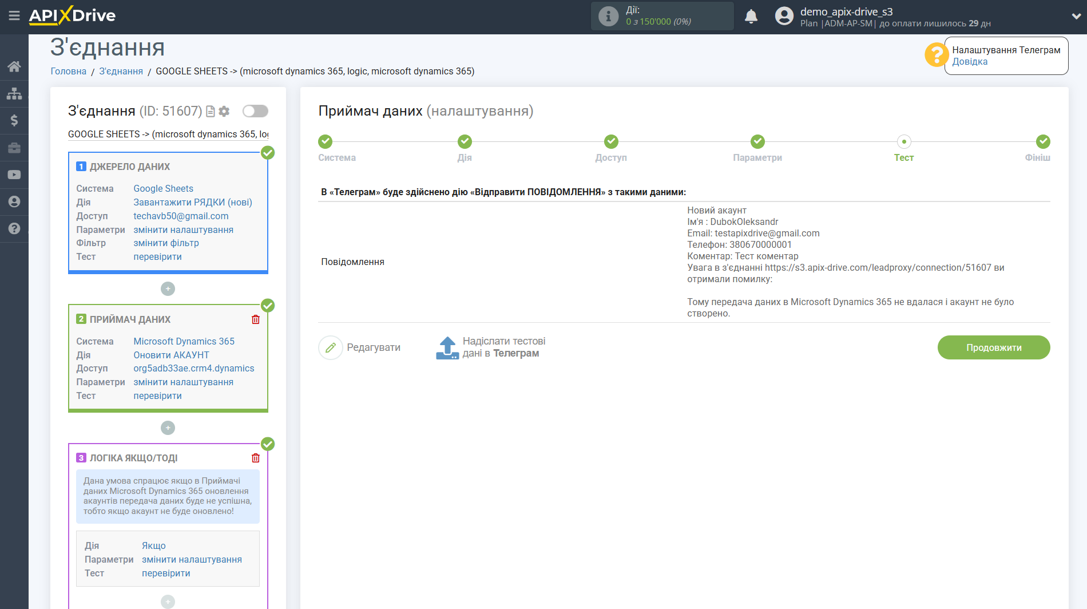Open the Головна breadcrumb
The image size is (1087, 609).
tap(69, 72)
